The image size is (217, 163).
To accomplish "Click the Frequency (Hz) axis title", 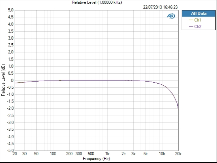I will click(x=96, y=159).
